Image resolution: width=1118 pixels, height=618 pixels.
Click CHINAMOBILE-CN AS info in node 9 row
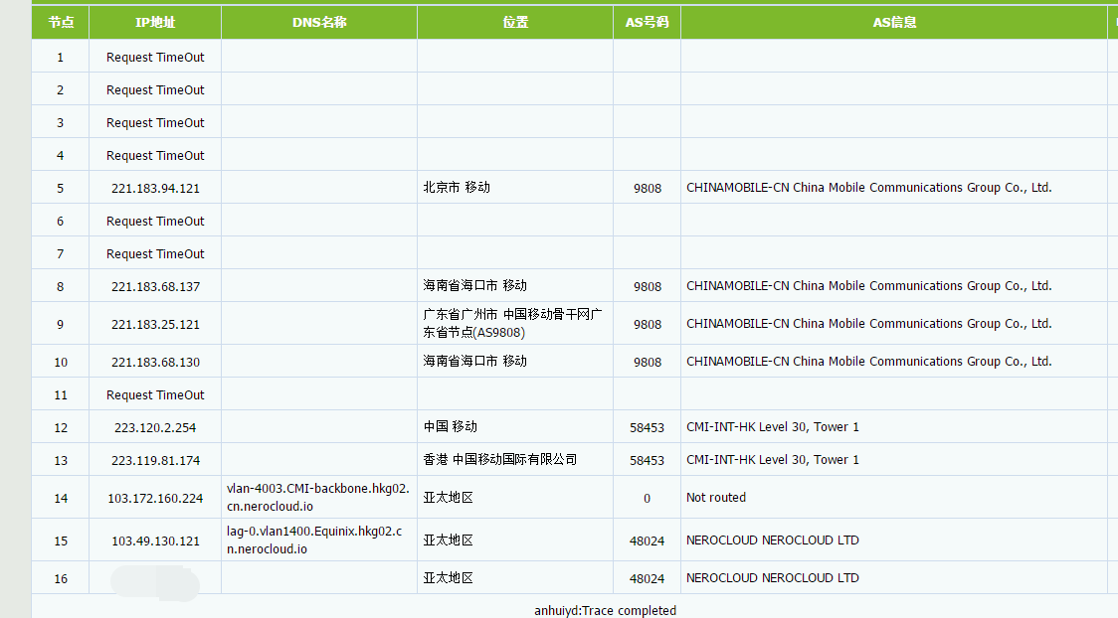click(x=869, y=323)
